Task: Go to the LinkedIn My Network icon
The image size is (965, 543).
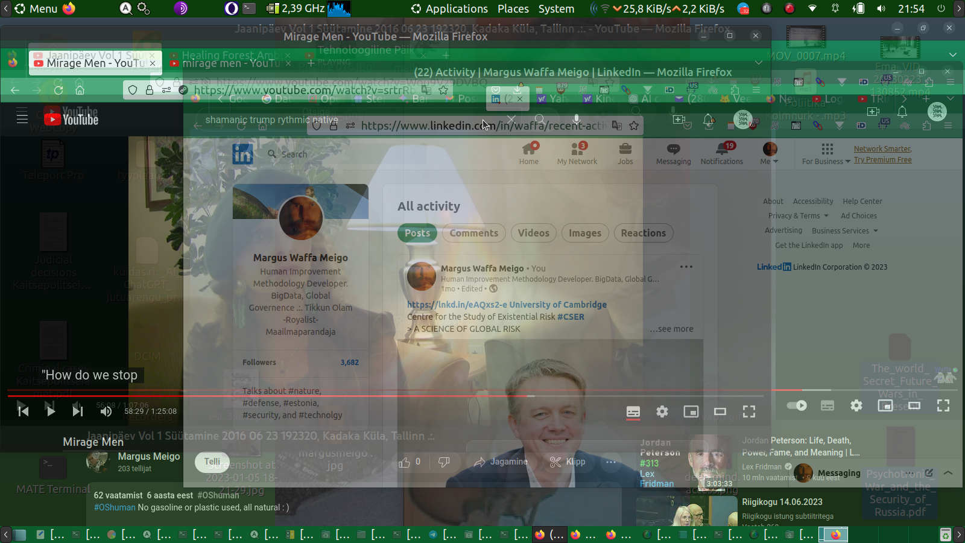Action: pos(577,149)
